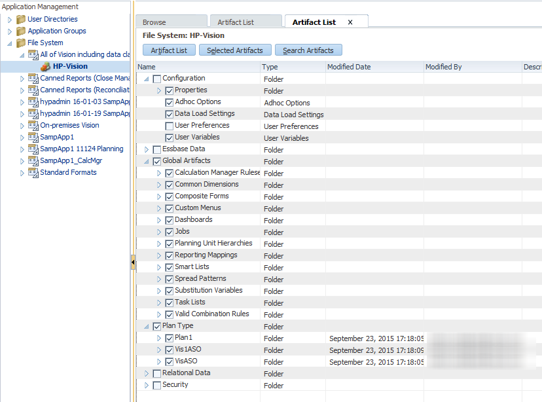Expand the Properties folder

(x=159, y=90)
